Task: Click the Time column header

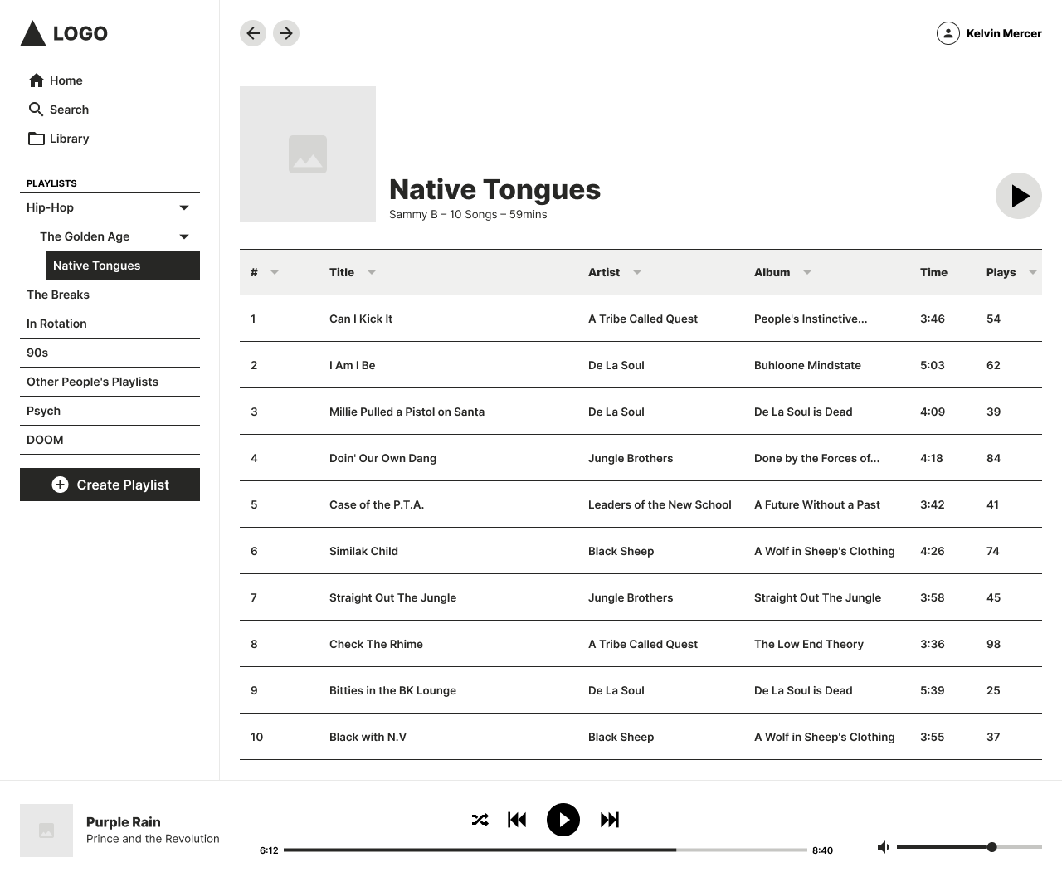Action: point(933,272)
